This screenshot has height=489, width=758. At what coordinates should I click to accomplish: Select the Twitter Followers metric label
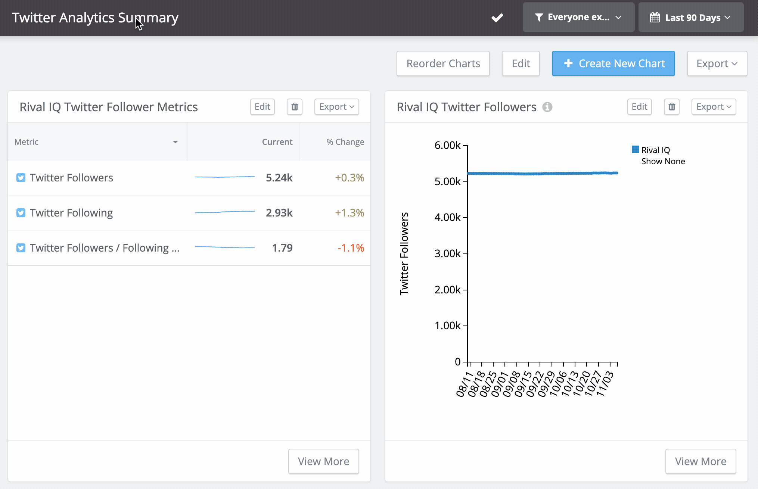pos(71,178)
